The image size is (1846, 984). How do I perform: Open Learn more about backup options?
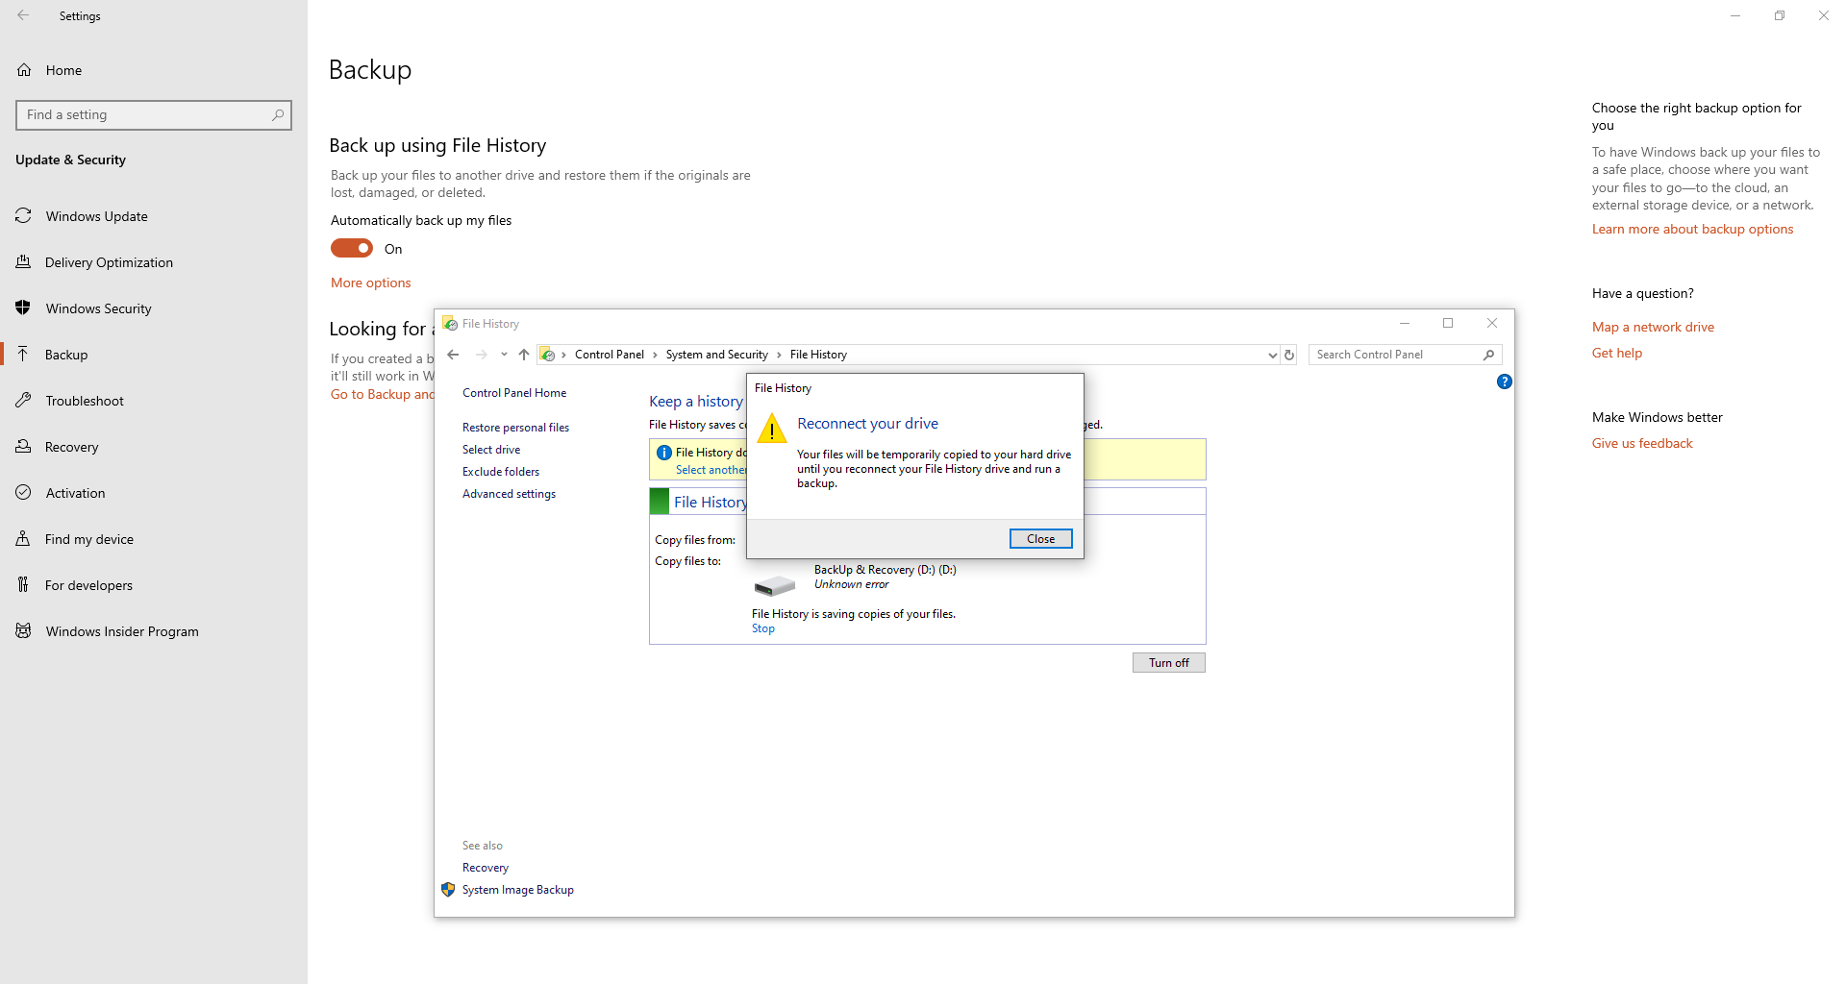tap(1692, 229)
